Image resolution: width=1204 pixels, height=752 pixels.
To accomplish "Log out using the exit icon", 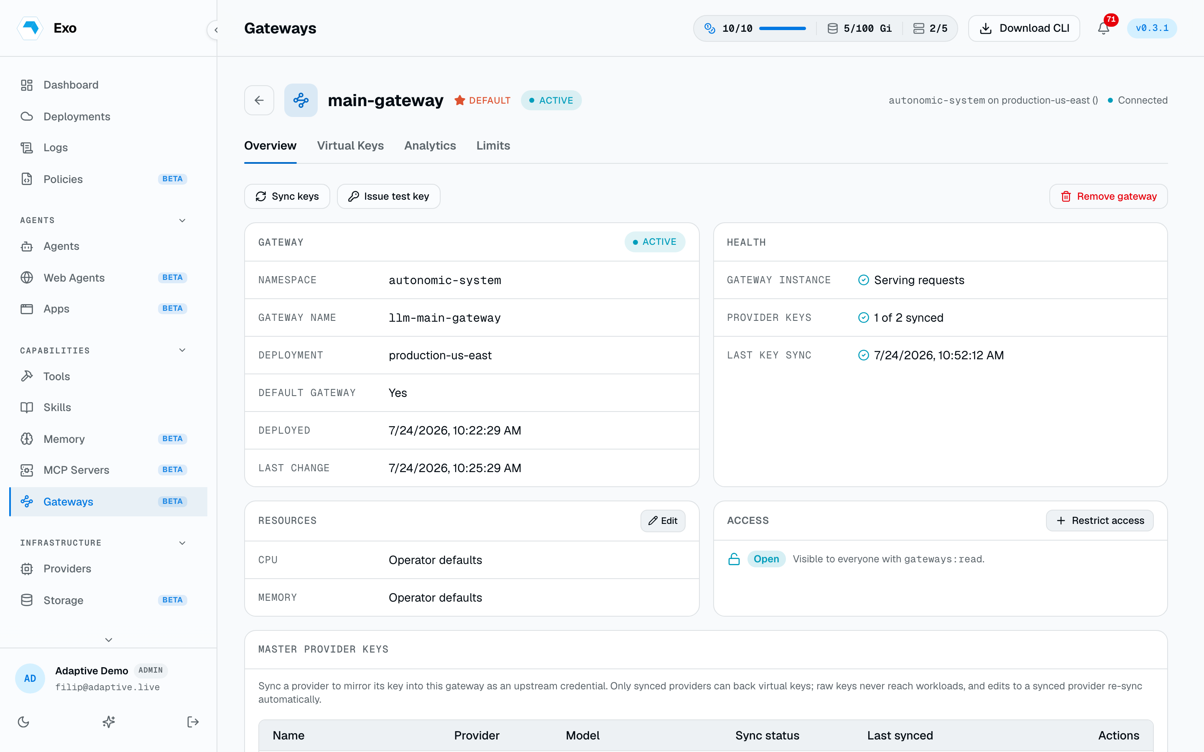I will [x=193, y=722].
